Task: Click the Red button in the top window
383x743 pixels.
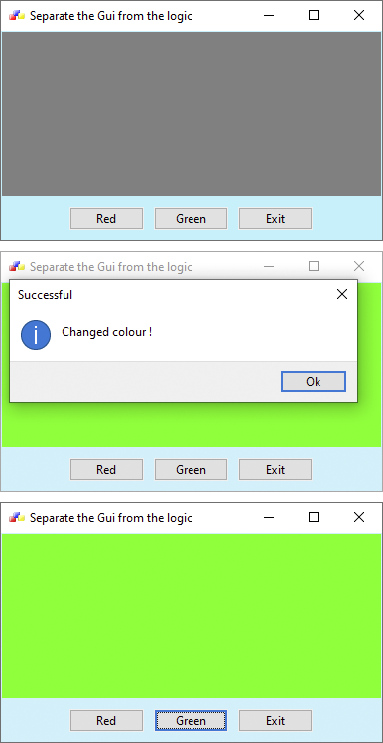Action: pos(106,219)
